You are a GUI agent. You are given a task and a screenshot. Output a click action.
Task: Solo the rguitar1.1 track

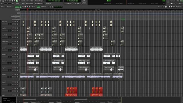point(17,54)
